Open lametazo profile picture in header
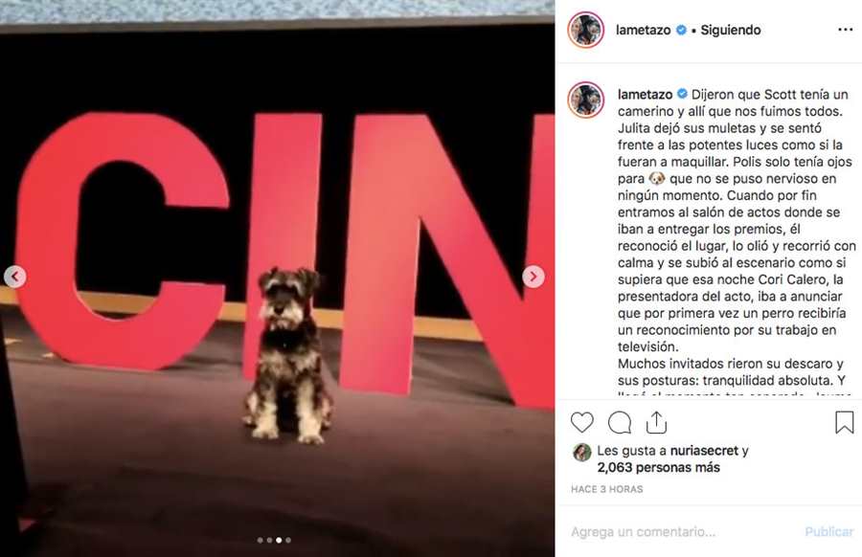The image size is (862, 557). (586, 30)
